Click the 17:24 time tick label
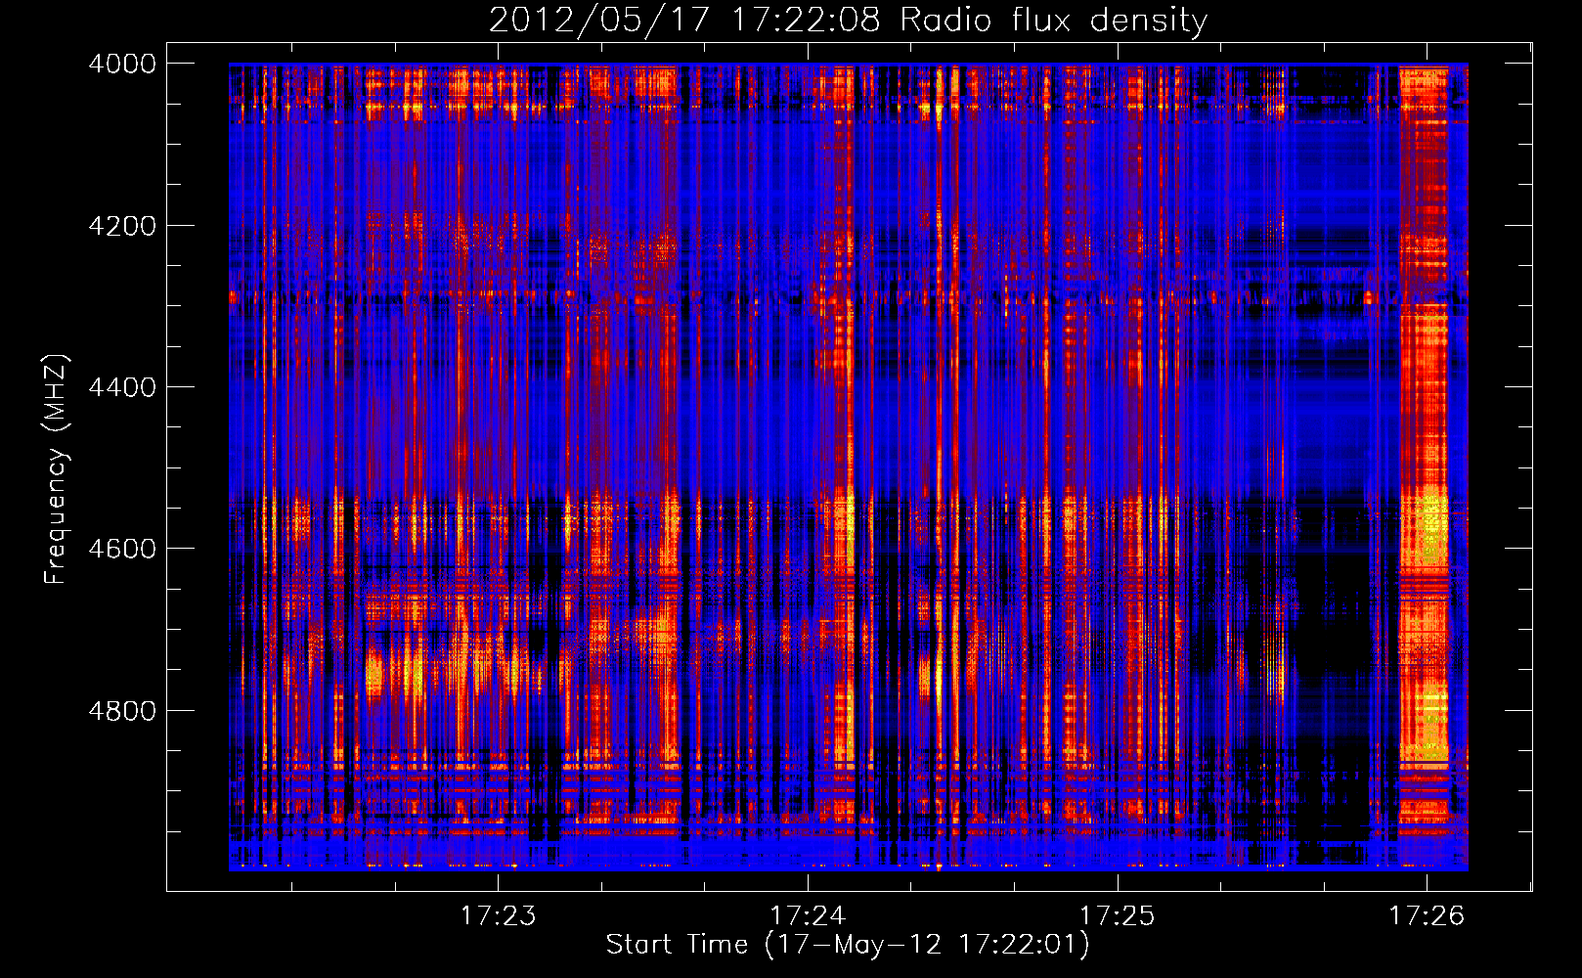 (x=808, y=915)
